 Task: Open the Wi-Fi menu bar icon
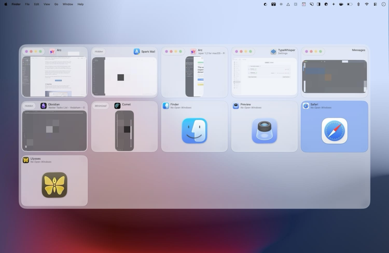click(366, 4)
